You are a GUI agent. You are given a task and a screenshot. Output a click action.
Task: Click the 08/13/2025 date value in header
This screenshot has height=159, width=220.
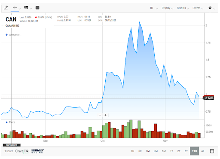point(110,20)
